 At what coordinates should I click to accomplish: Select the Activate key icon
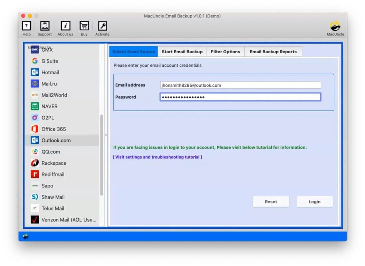pyautogui.click(x=102, y=28)
